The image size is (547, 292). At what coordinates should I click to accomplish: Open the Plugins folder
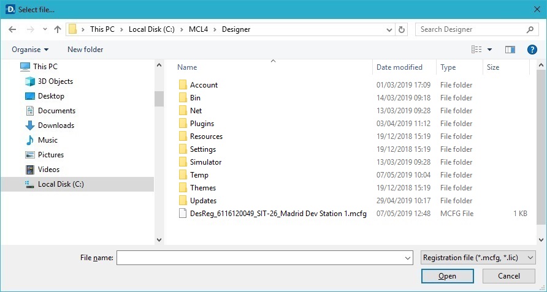[202, 124]
